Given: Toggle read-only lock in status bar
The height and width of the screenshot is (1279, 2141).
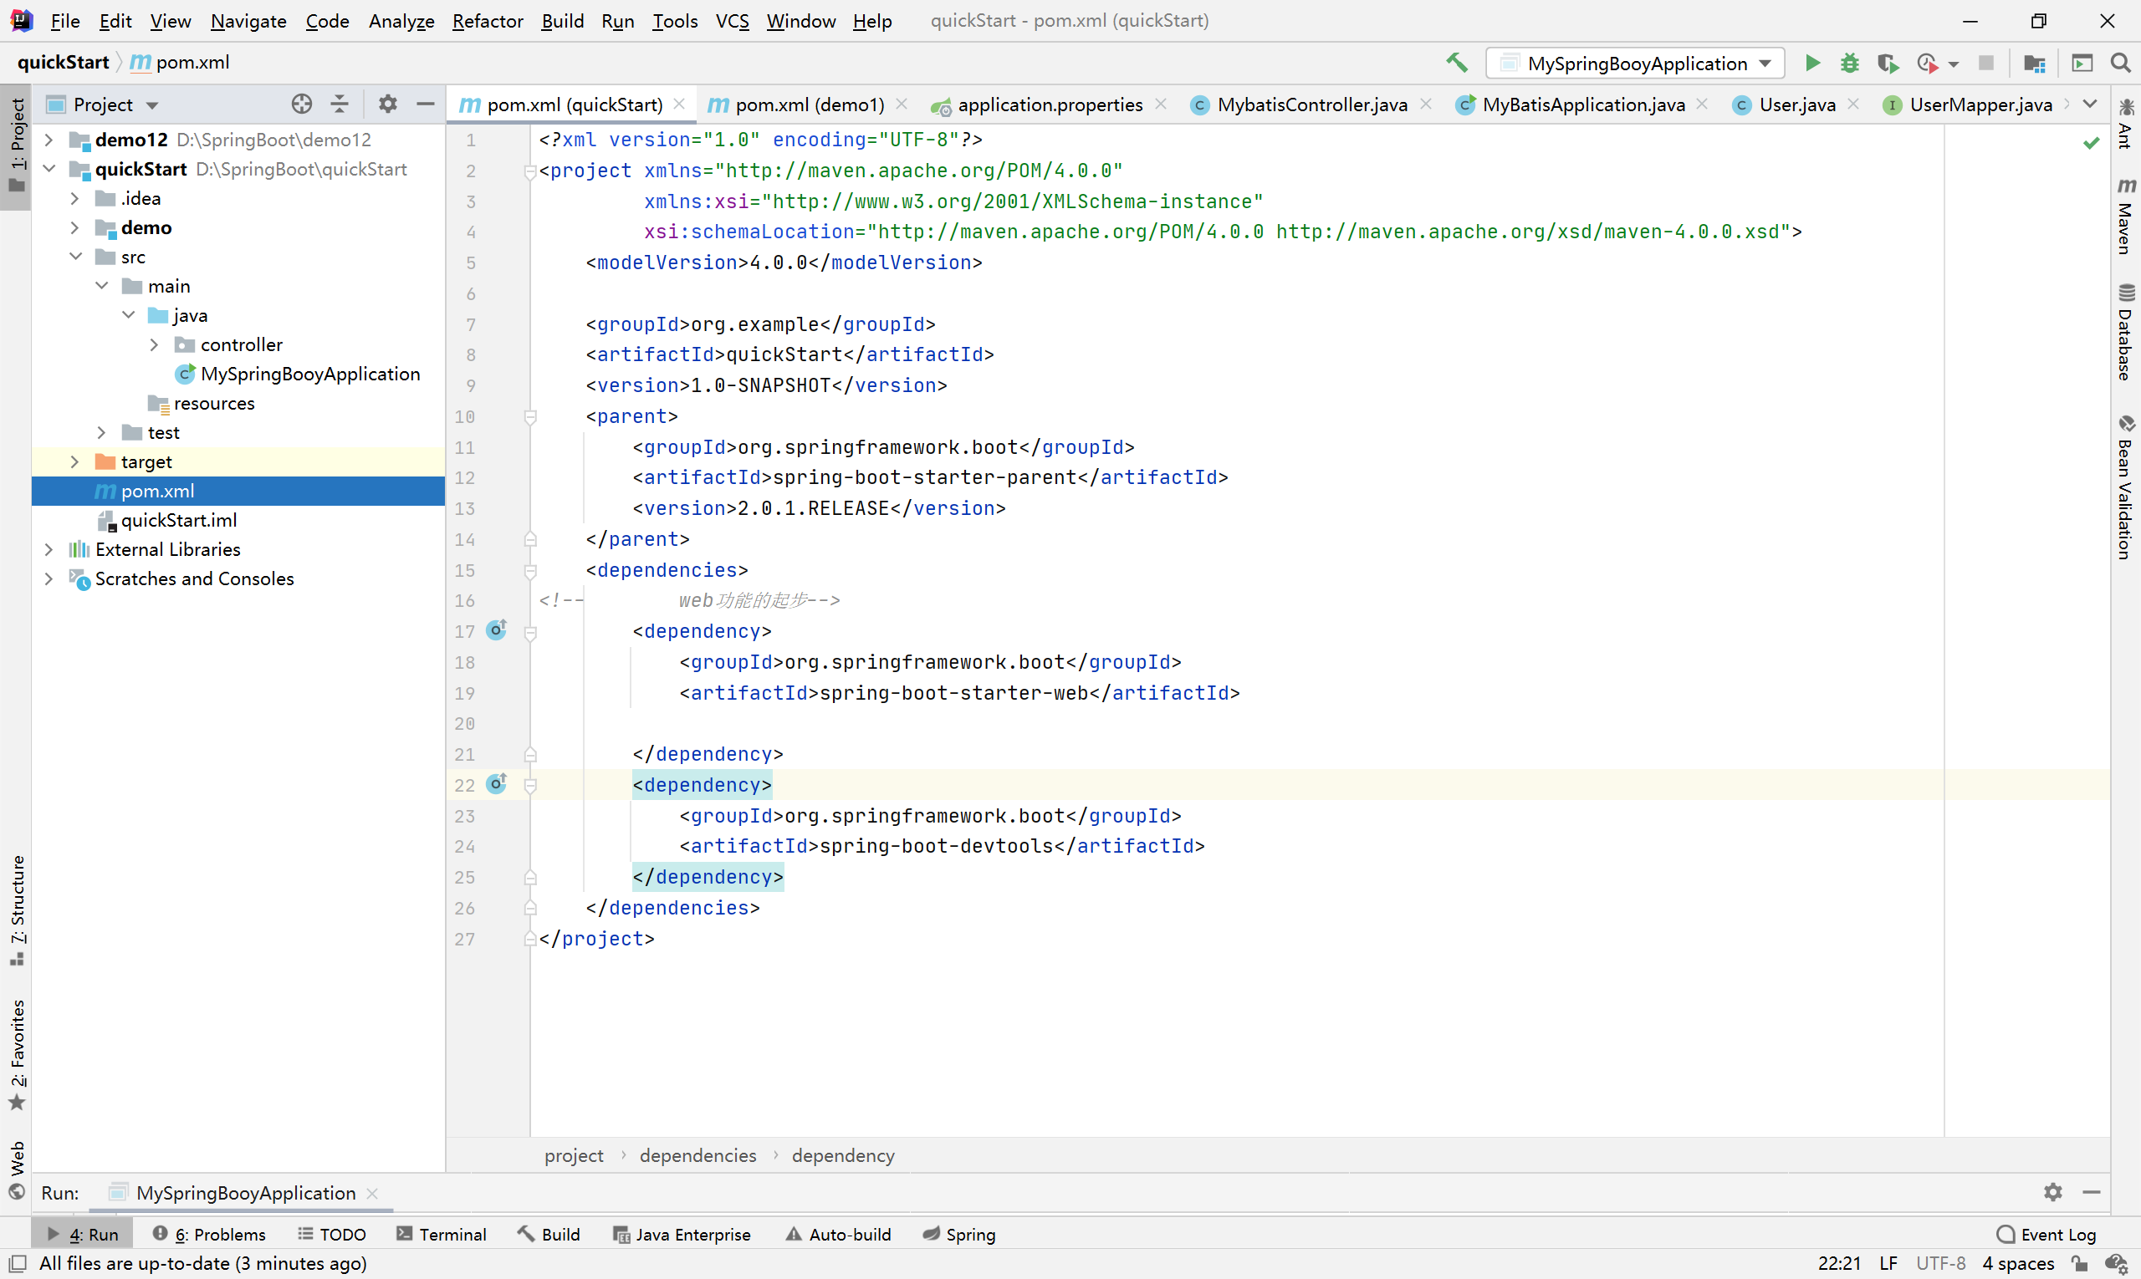Looking at the screenshot, I should (2080, 1263).
